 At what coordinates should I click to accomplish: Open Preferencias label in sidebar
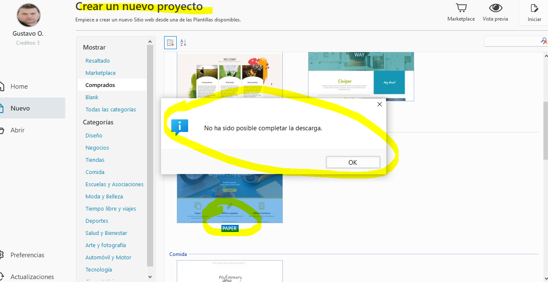point(27,255)
